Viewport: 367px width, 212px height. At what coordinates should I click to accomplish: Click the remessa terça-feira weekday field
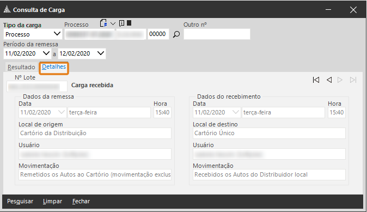pos(109,112)
